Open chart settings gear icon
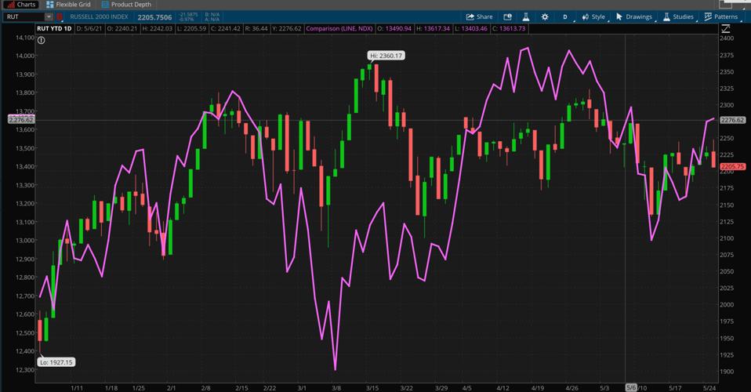The height and width of the screenshot is (392, 751). [x=545, y=16]
